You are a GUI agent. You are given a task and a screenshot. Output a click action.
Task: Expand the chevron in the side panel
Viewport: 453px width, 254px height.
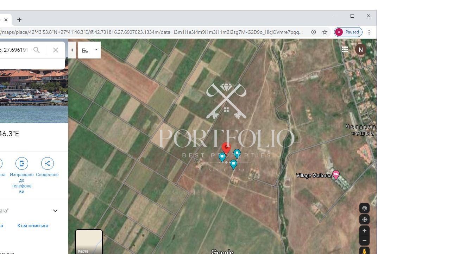(55, 211)
